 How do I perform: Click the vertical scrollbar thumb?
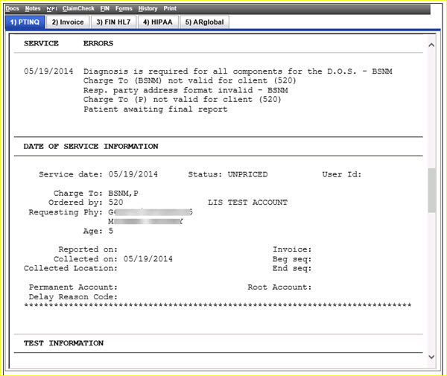431,190
